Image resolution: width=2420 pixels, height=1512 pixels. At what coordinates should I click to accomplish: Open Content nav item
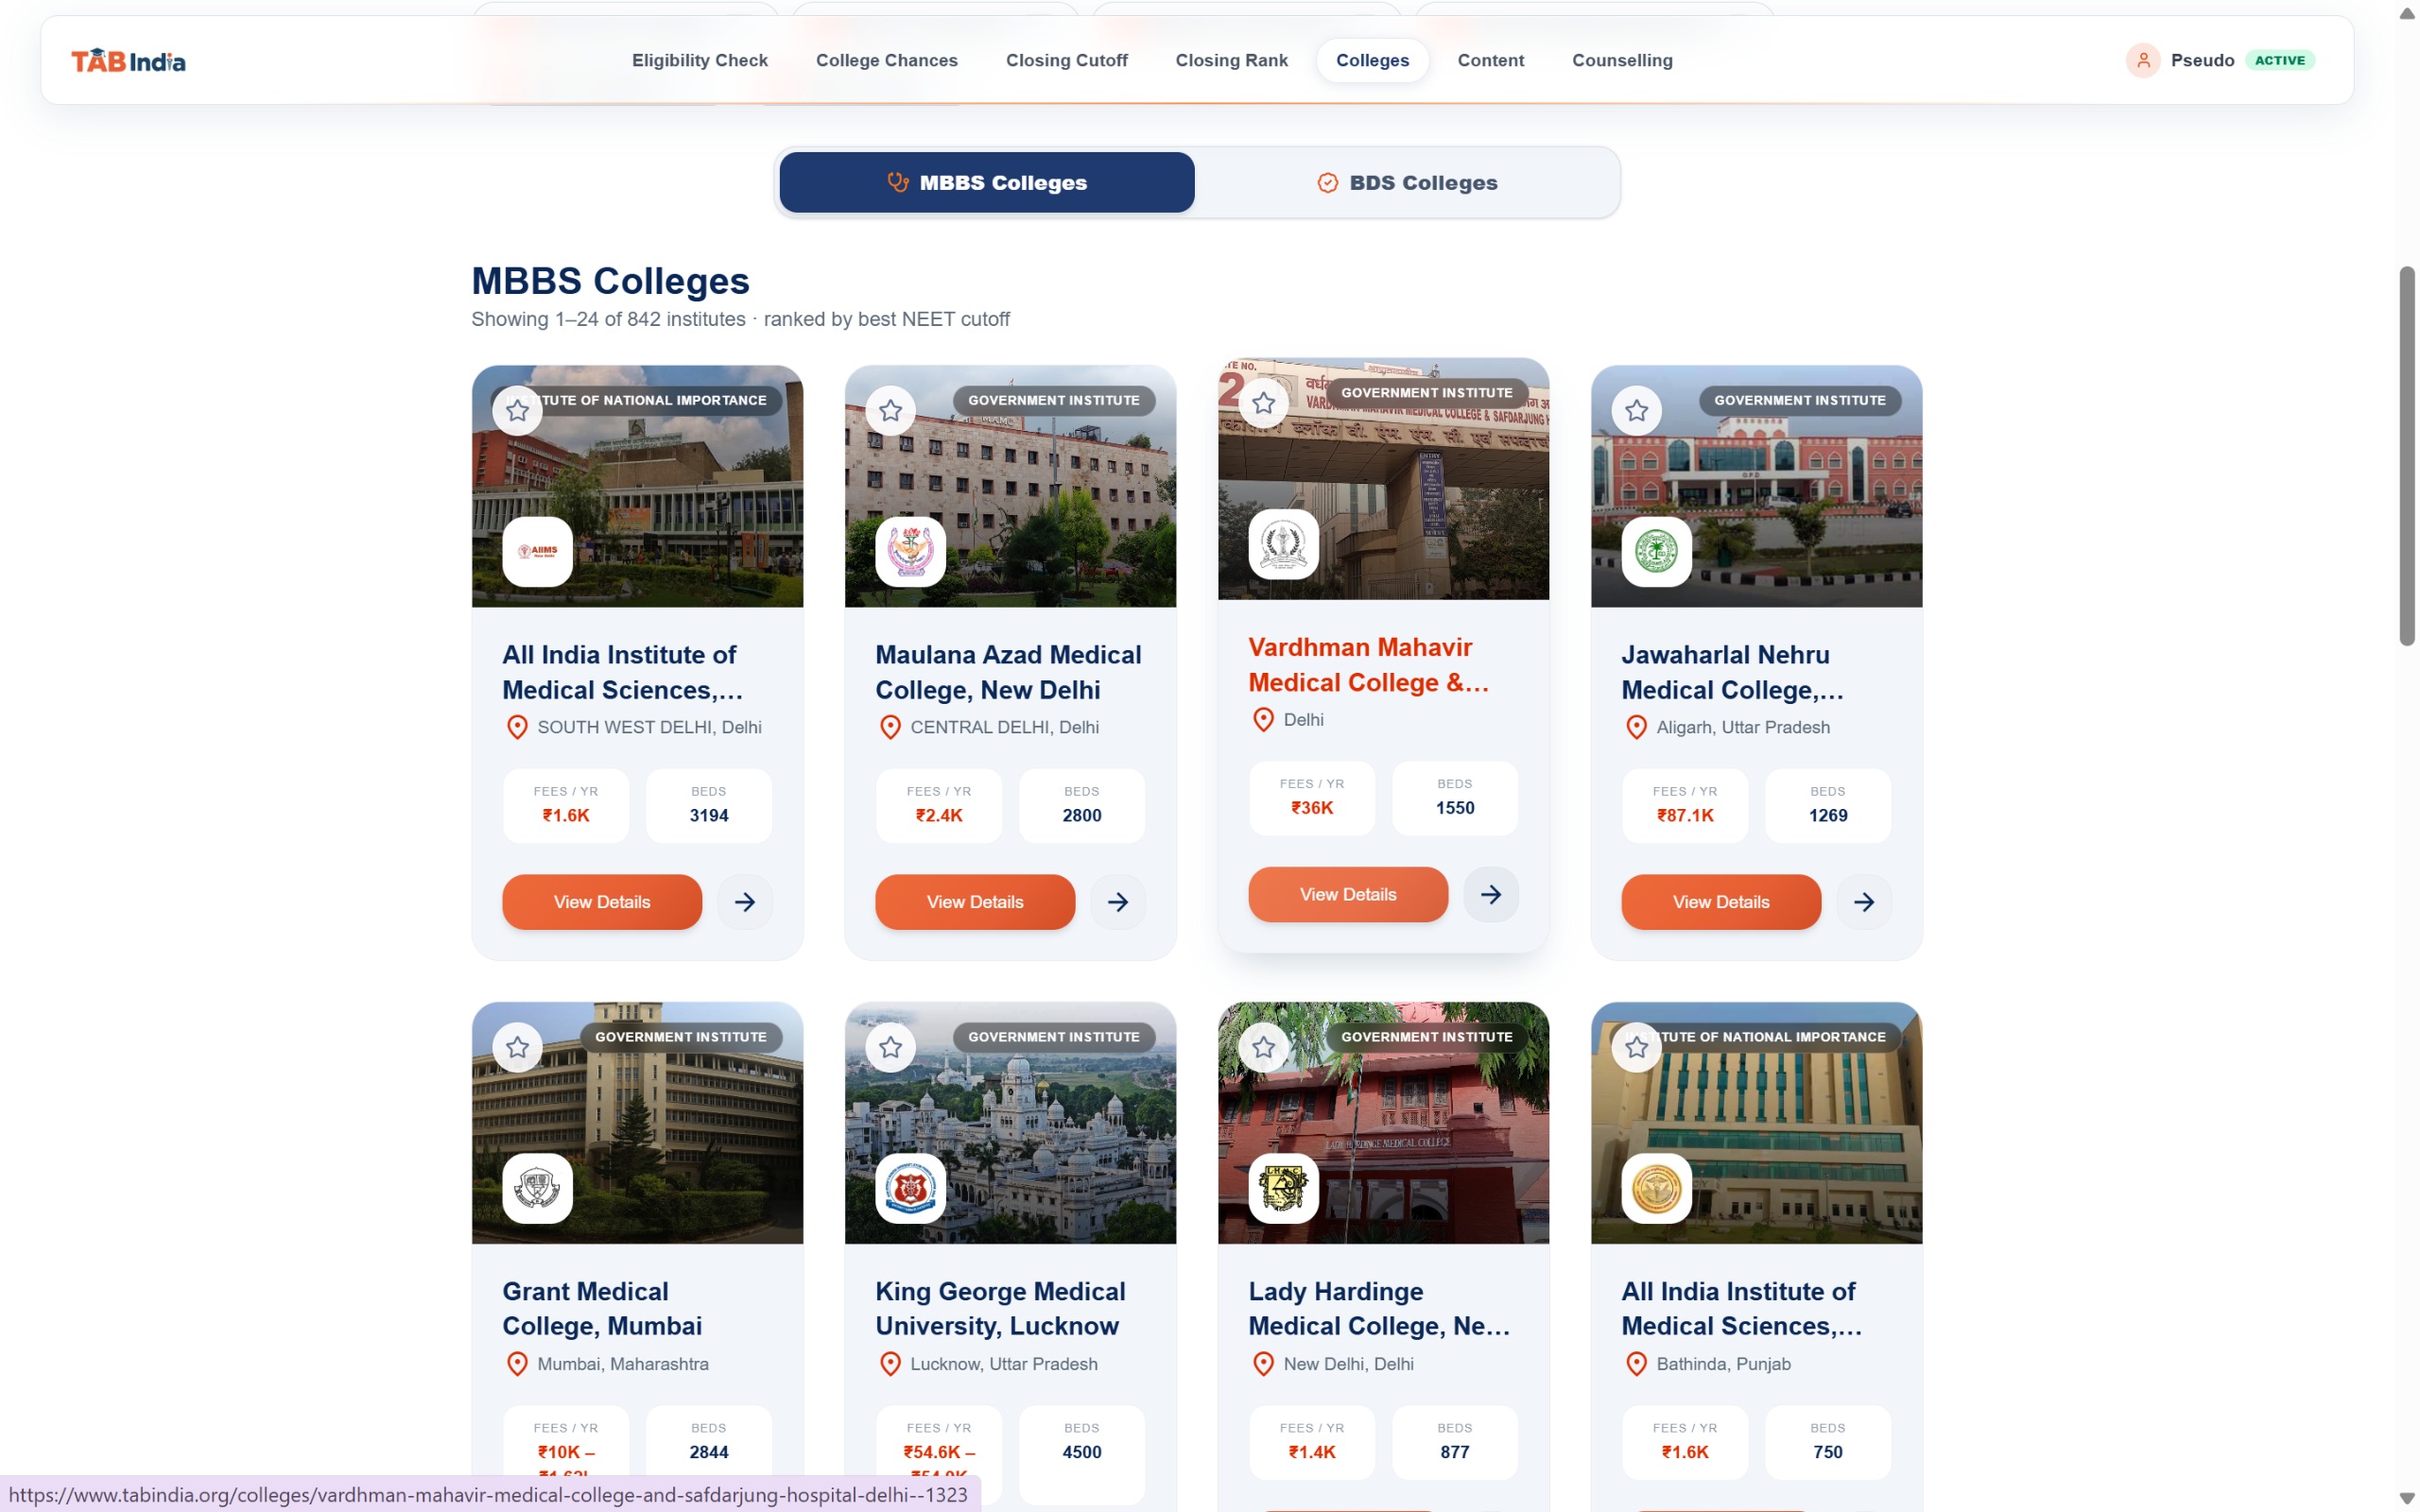(x=1490, y=60)
